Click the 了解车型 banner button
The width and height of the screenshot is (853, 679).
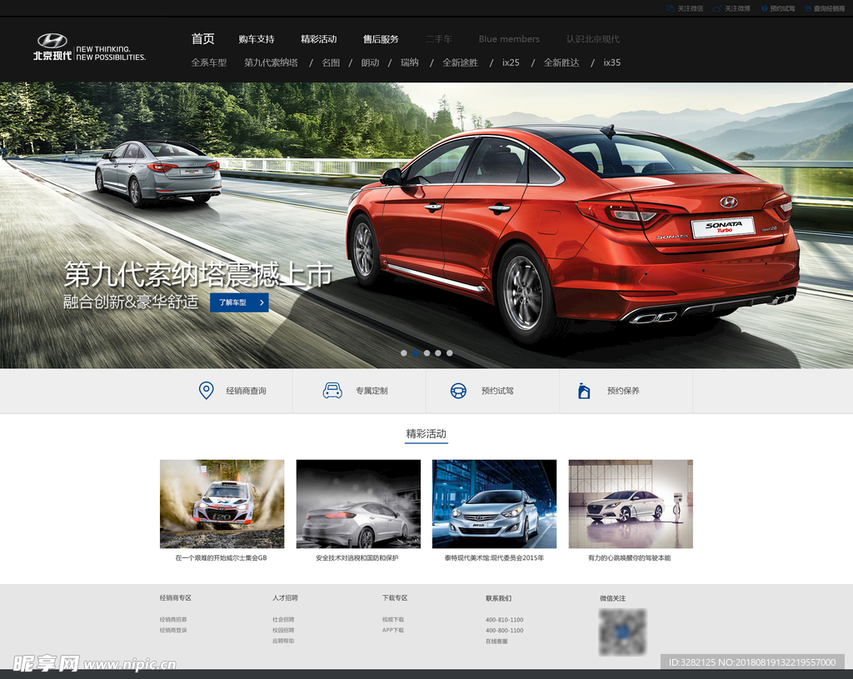coord(239,302)
